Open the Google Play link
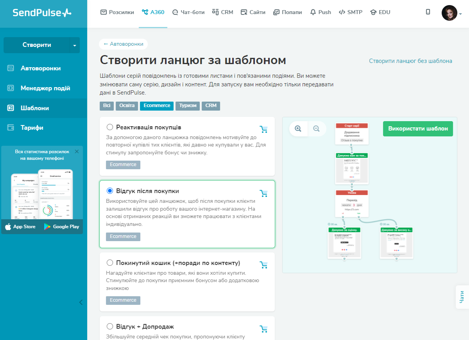 tap(61, 227)
